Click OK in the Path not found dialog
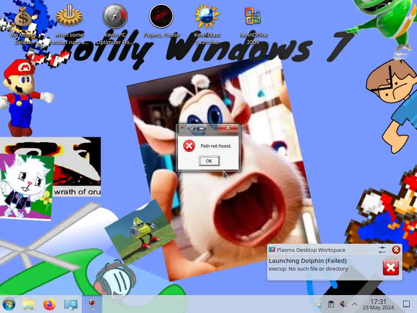The height and width of the screenshot is (313, 417). tap(209, 161)
